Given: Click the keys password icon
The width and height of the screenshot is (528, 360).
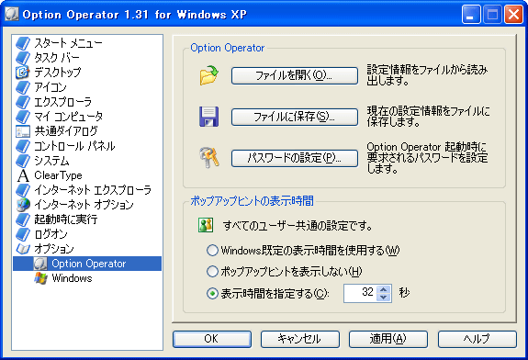Looking at the screenshot, I should [x=208, y=158].
